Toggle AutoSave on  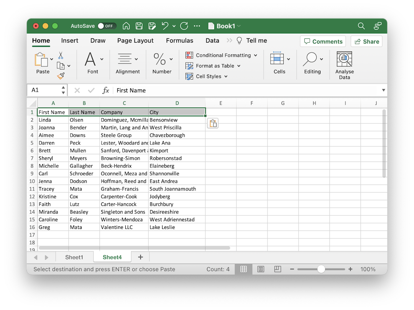click(x=107, y=26)
